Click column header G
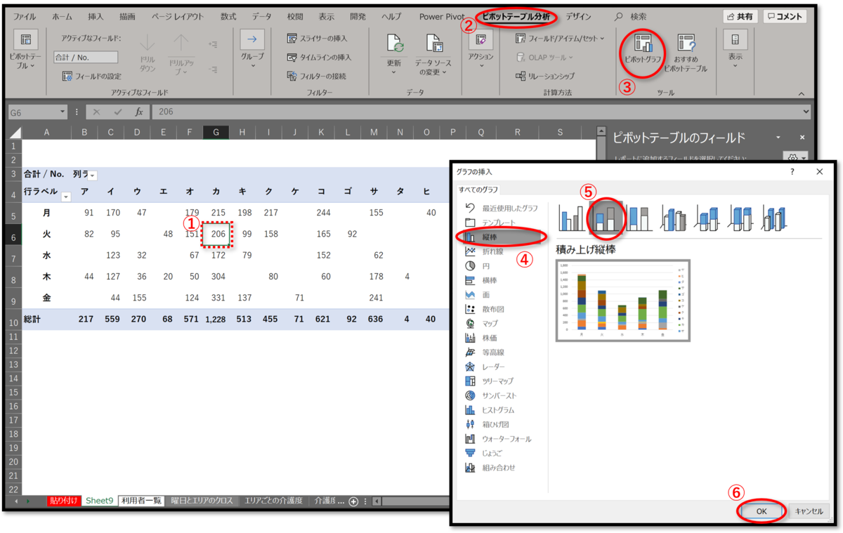 coord(216,132)
